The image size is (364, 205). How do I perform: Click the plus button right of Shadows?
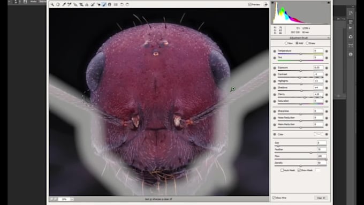[x=327, y=88]
